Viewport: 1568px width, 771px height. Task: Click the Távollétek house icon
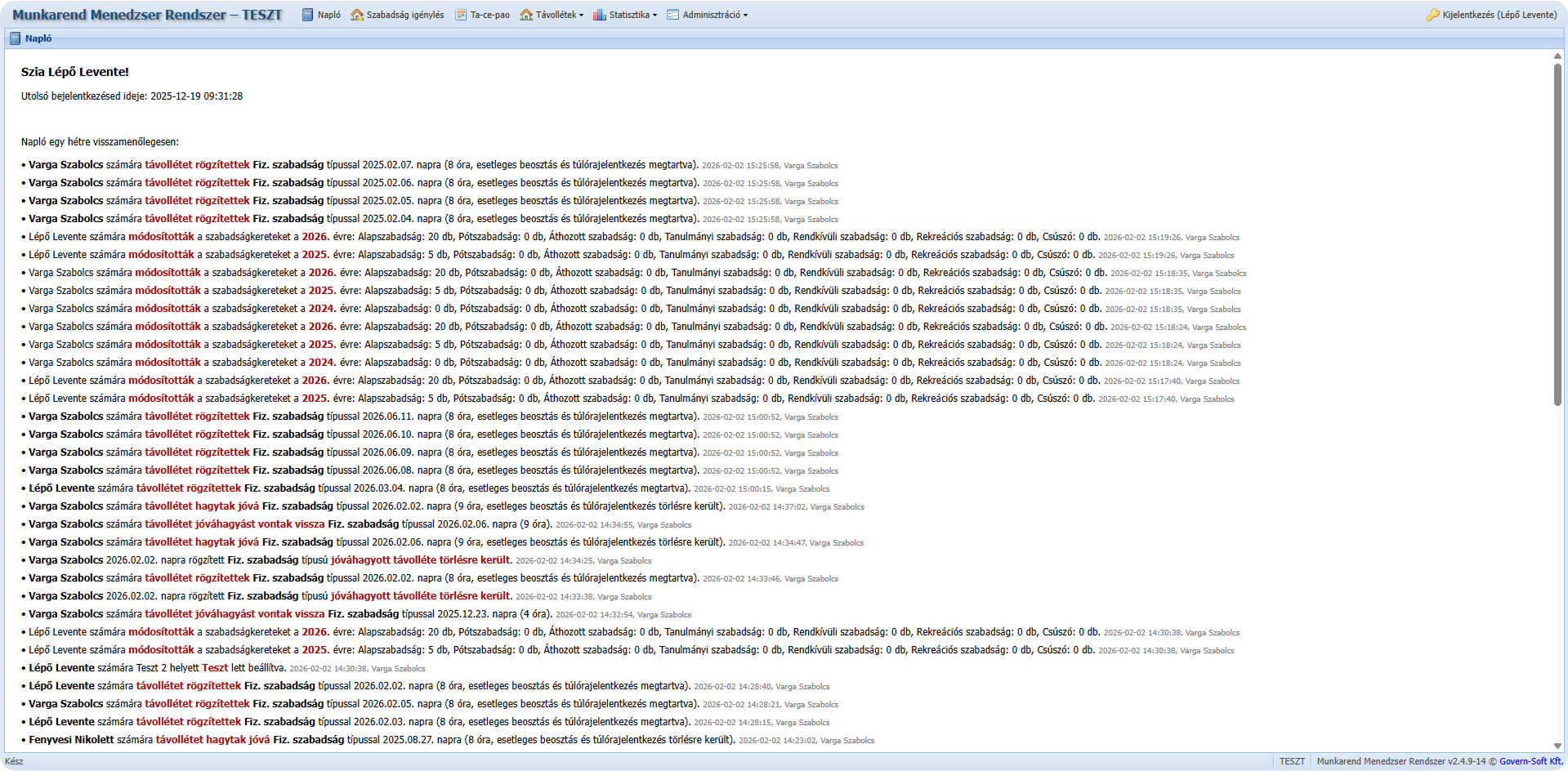click(526, 15)
